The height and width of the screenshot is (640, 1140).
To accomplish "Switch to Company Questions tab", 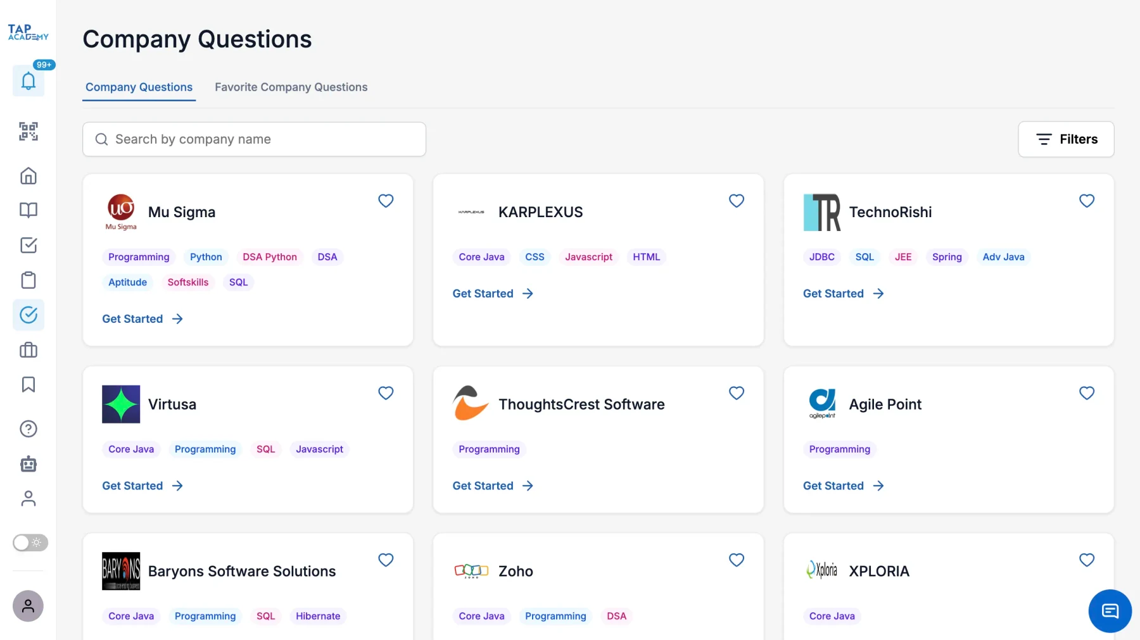I will [x=139, y=87].
